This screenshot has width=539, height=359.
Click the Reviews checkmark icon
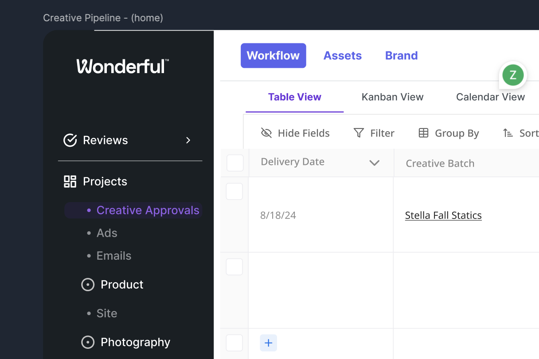click(x=70, y=140)
